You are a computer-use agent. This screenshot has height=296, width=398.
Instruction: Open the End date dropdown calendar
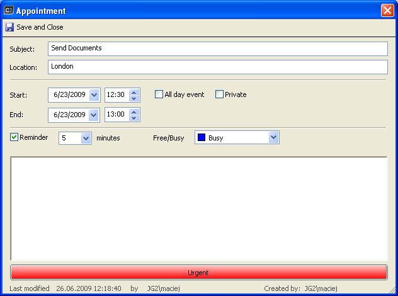coord(94,115)
